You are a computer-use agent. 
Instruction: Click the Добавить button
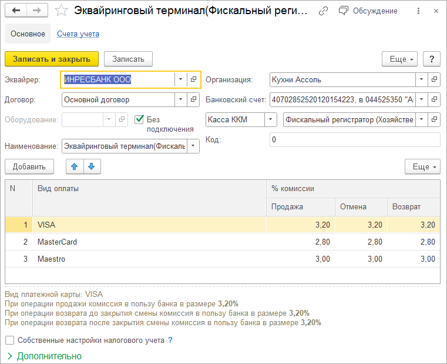tap(29, 167)
